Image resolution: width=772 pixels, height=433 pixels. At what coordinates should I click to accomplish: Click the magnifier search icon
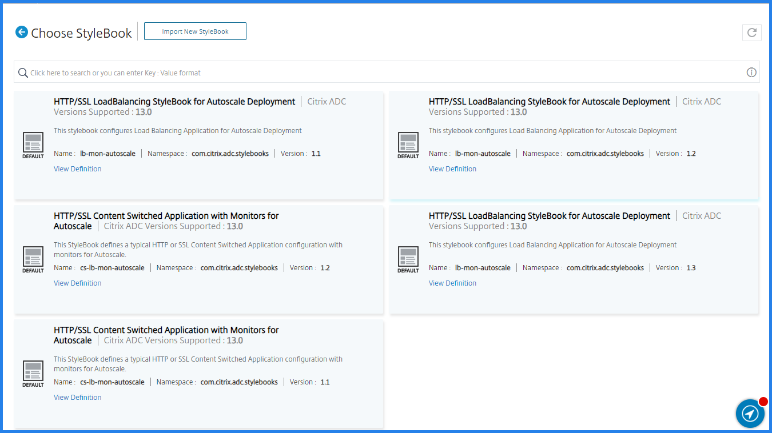(x=23, y=73)
